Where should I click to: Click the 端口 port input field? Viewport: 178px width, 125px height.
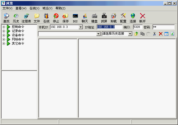click(137, 27)
